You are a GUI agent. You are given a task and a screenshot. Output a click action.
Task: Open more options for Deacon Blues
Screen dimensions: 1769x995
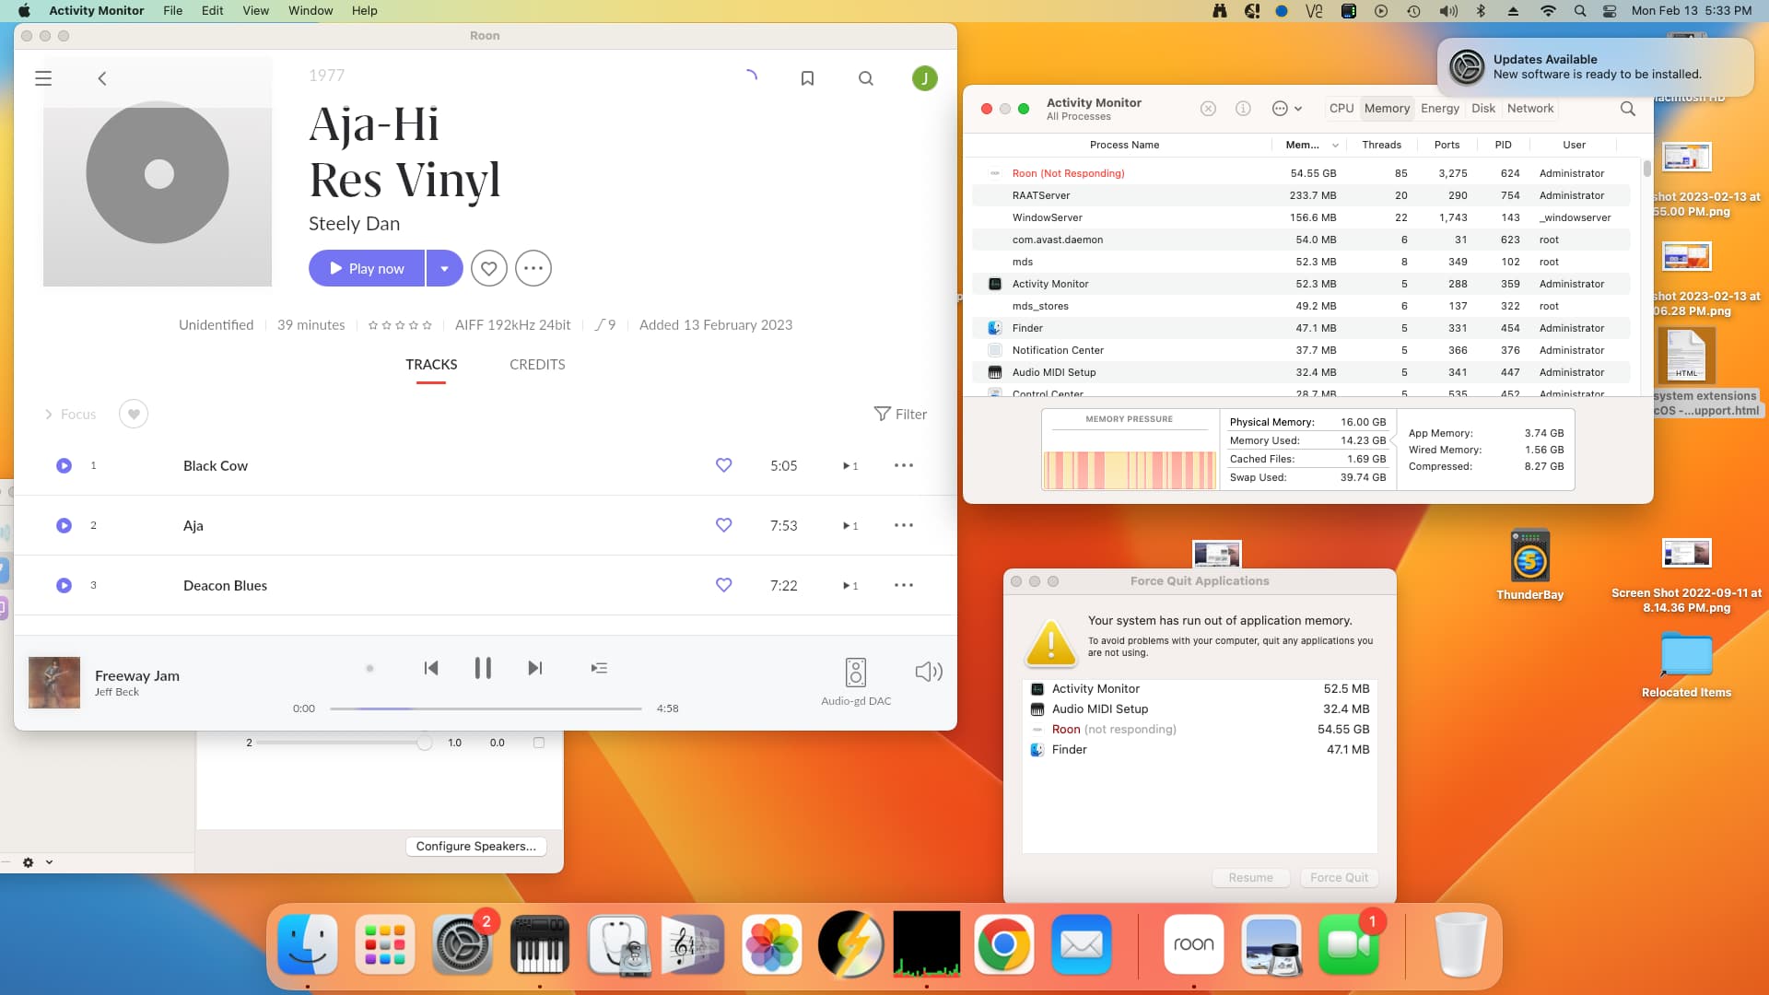point(904,585)
